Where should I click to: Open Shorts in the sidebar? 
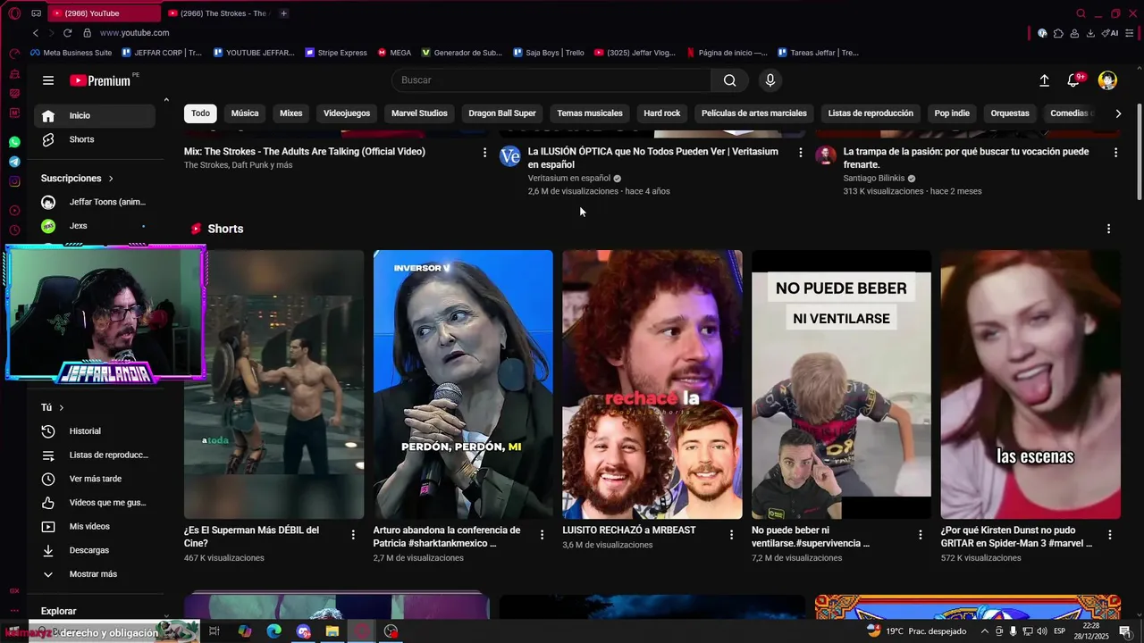(x=95, y=139)
